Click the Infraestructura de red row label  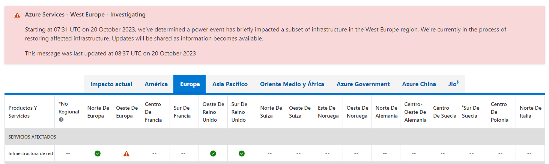tap(31, 154)
